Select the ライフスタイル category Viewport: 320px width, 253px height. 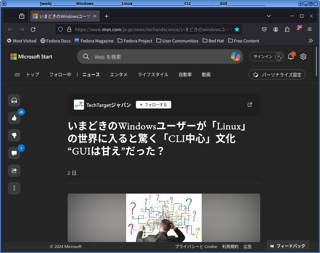pyautogui.click(x=153, y=74)
